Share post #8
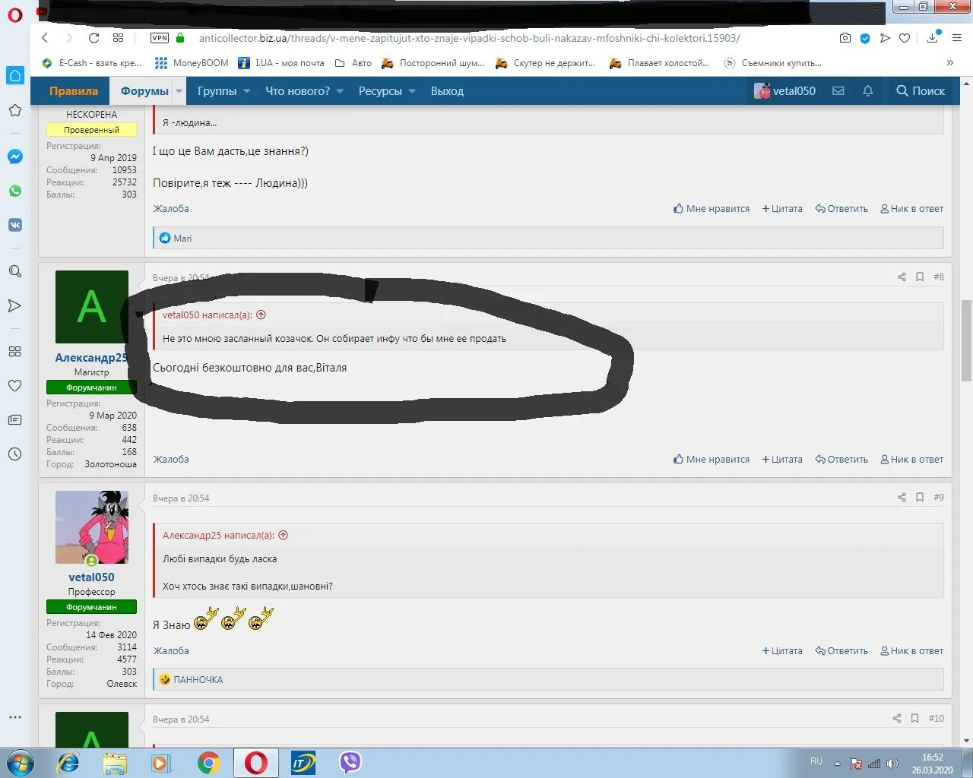 [x=902, y=277]
